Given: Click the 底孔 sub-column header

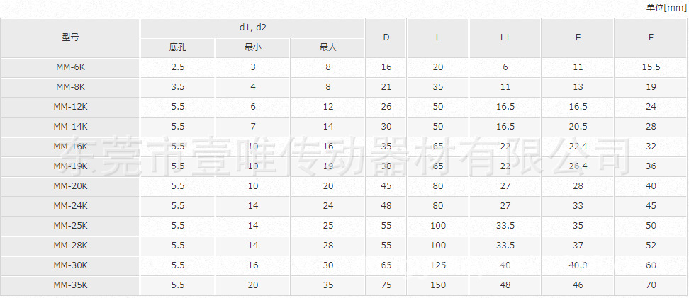Looking at the screenshot, I should click(177, 47).
